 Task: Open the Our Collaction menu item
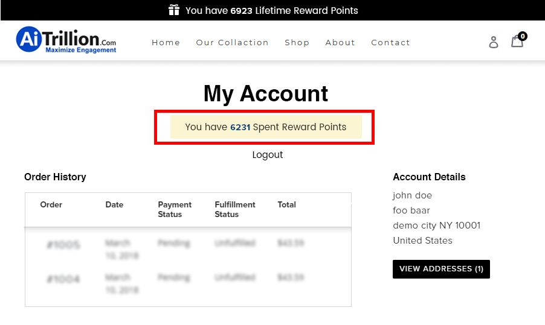pyautogui.click(x=232, y=42)
